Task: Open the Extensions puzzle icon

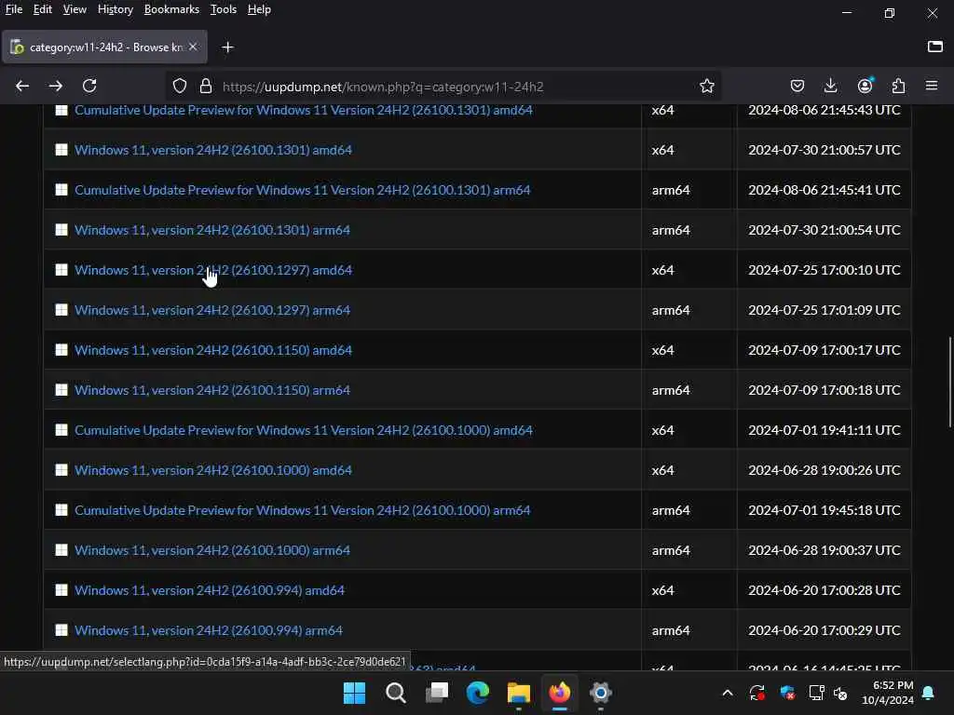Action: click(898, 87)
